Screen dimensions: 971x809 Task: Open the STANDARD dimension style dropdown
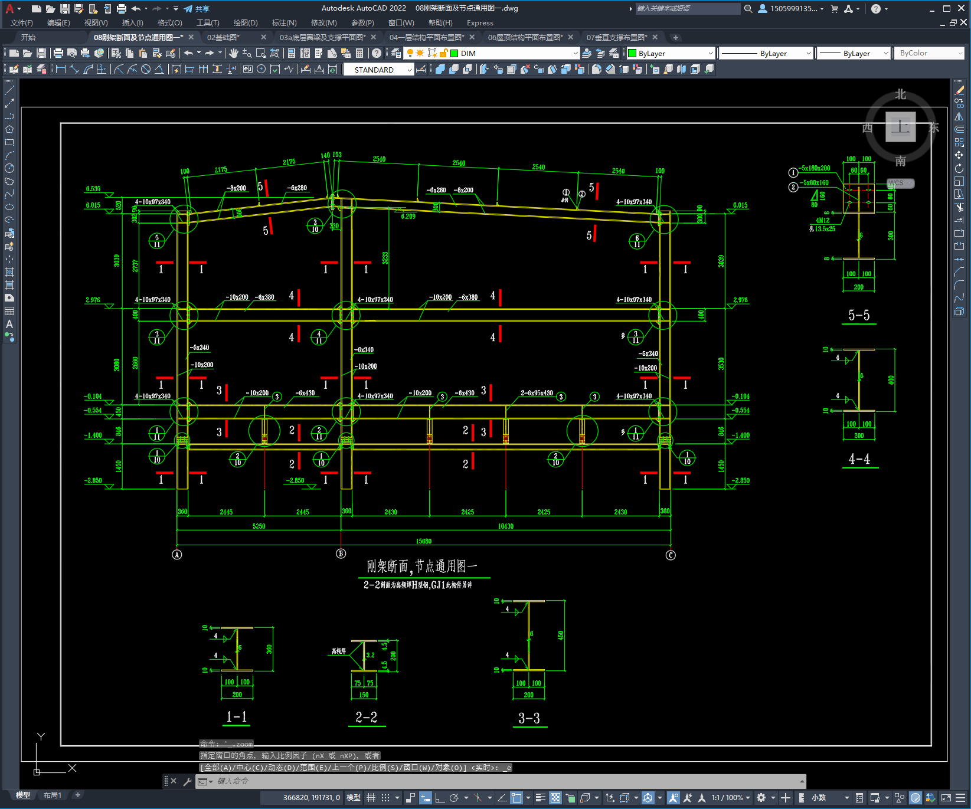point(410,70)
